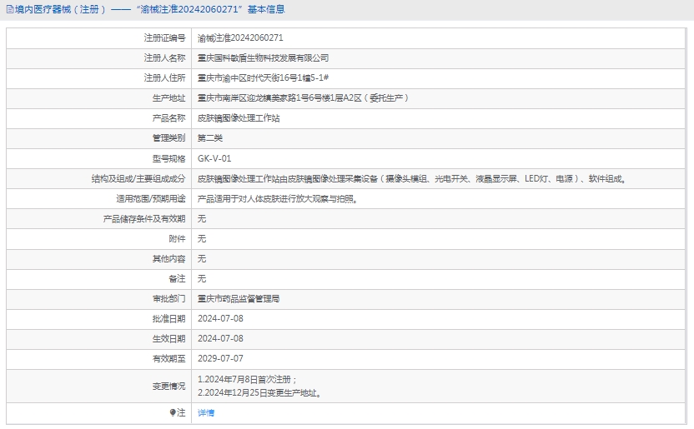Click the 生效日期 value 2024-07-08
This screenshot has width=694, height=429.
(220, 338)
